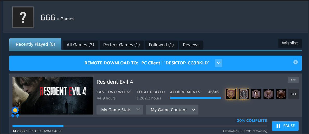Click the question mark profile avatar

tap(23, 17)
